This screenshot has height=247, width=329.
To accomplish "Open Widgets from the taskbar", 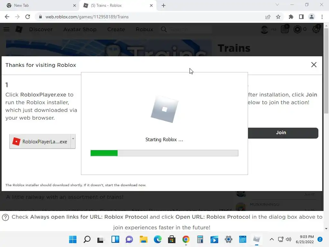I will (x=115, y=239).
